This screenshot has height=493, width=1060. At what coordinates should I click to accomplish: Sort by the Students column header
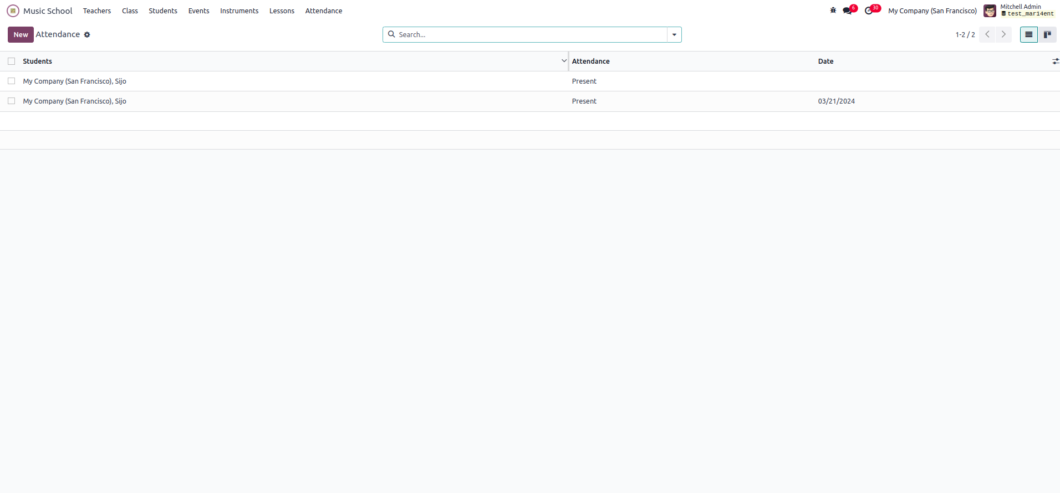point(37,61)
